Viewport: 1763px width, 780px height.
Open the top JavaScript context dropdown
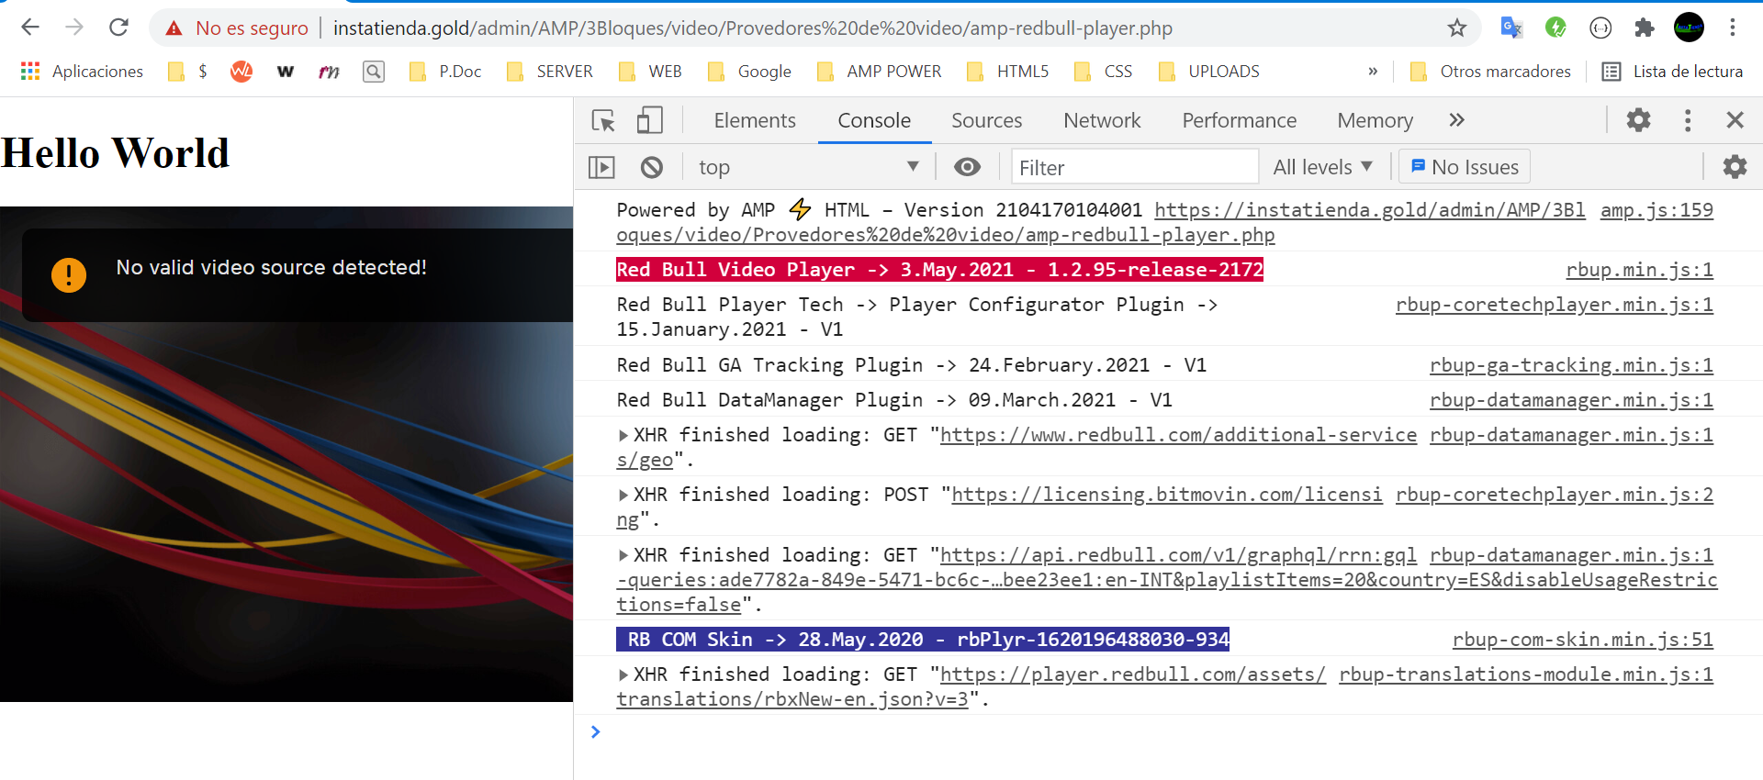coord(808,167)
